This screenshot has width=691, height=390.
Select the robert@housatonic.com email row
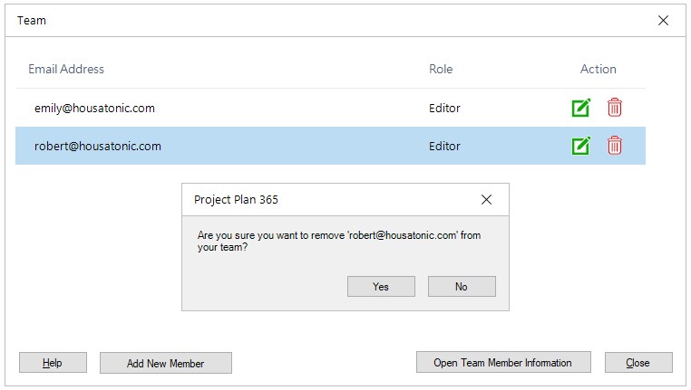98,146
